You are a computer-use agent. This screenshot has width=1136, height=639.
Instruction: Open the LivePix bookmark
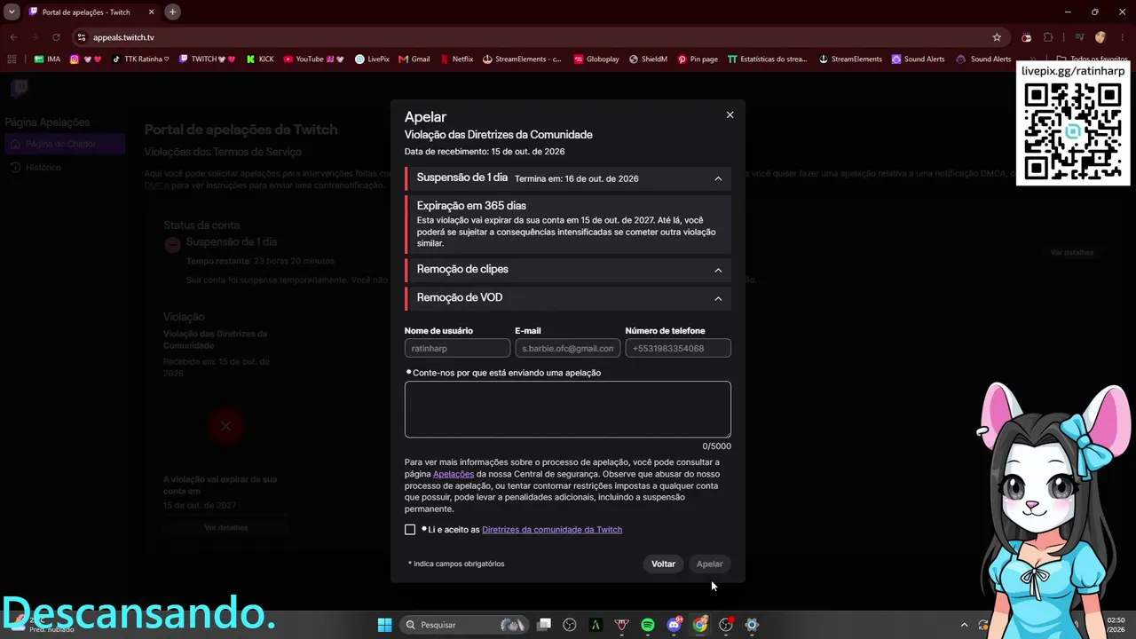(x=372, y=59)
